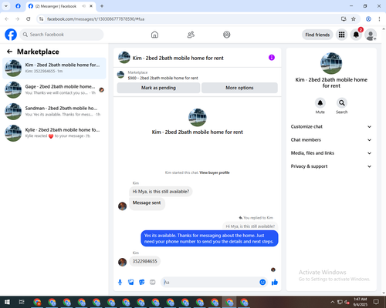Send a thumbs up like

(x=275, y=283)
